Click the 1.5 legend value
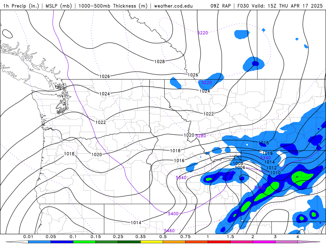The width and height of the screenshot is (326, 244). pyautogui.click(x=230, y=237)
